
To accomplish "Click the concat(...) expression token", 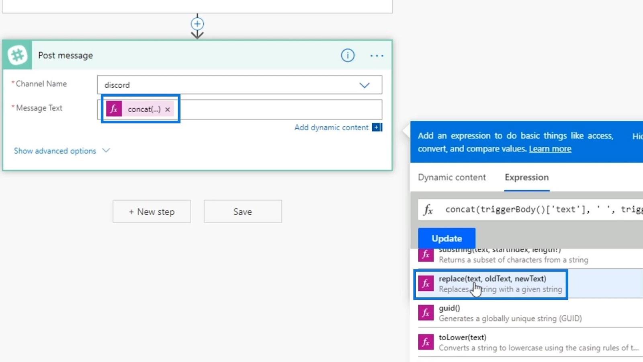I will pyautogui.click(x=140, y=109).
